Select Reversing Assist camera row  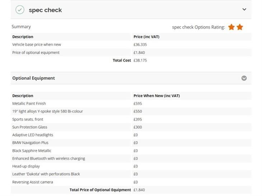point(131,182)
